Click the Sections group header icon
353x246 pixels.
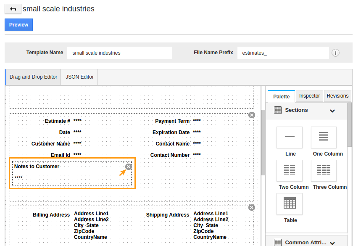tap(278, 110)
